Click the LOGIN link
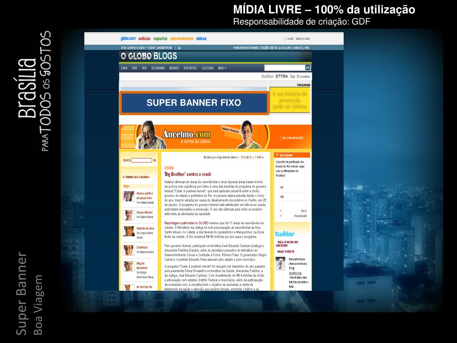 click(x=151, y=47)
